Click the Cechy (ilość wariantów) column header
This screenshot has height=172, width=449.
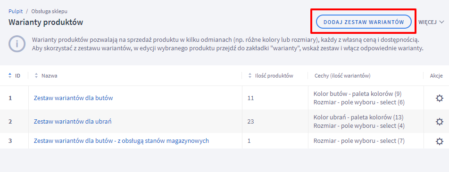pos(342,76)
